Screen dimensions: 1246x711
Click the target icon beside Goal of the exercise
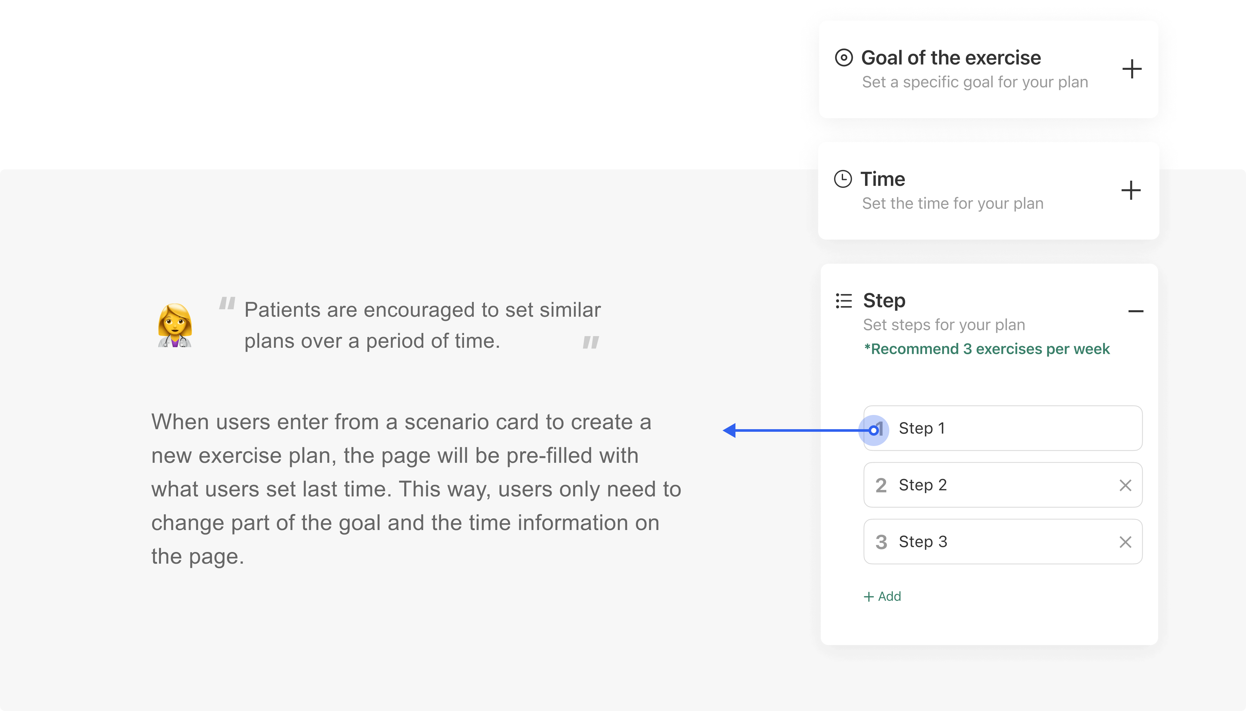pos(844,58)
